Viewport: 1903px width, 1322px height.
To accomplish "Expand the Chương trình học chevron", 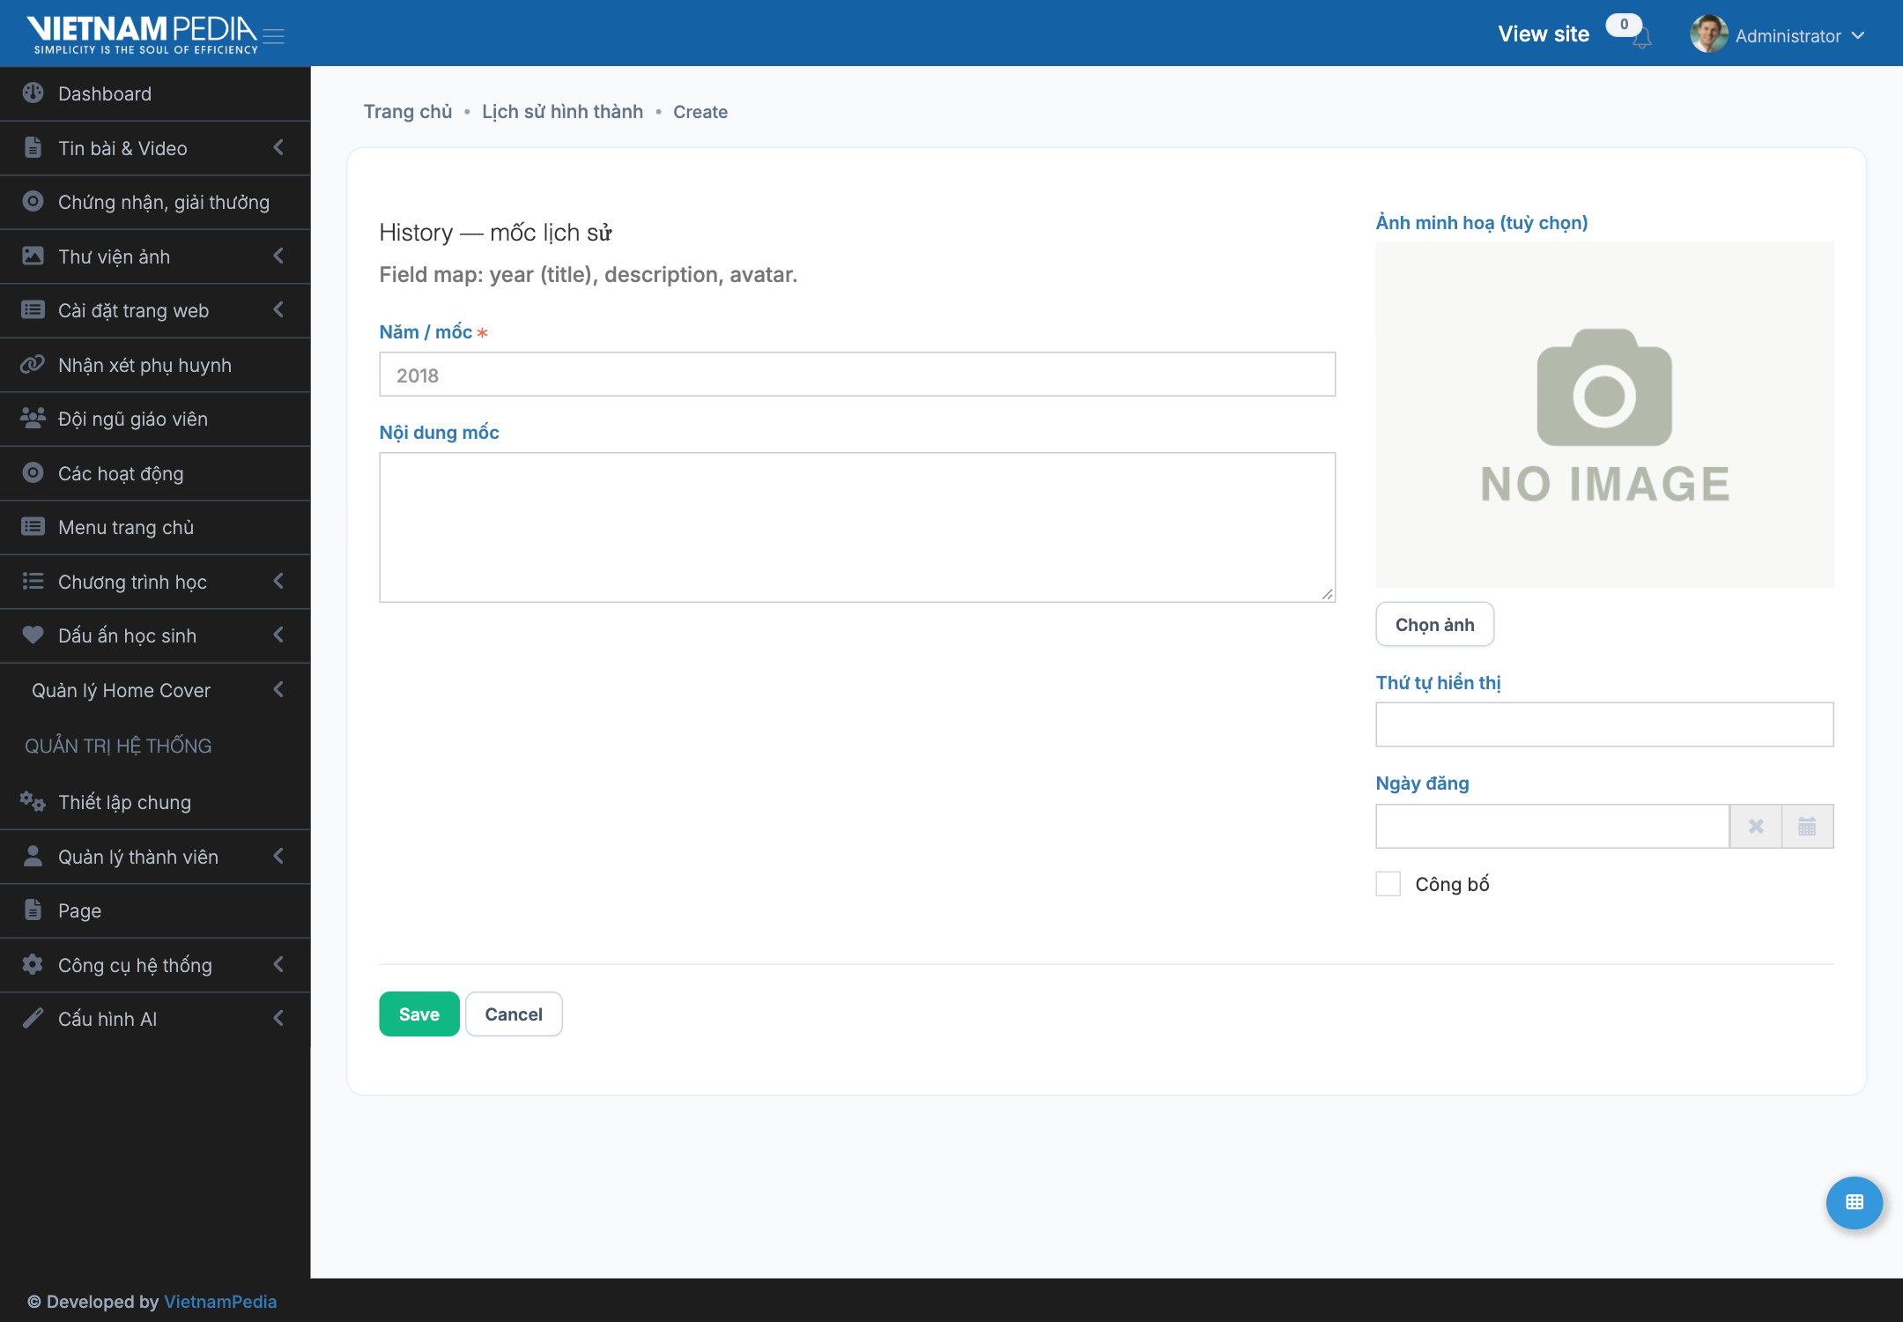I will click(278, 582).
